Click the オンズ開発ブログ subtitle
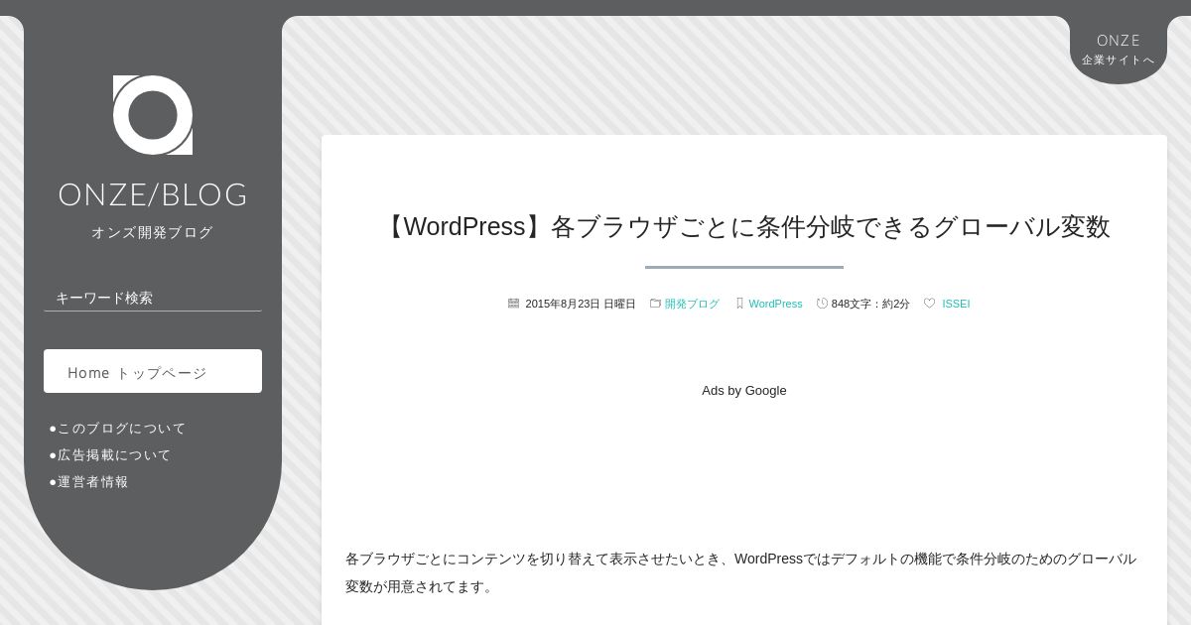 tap(153, 232)
